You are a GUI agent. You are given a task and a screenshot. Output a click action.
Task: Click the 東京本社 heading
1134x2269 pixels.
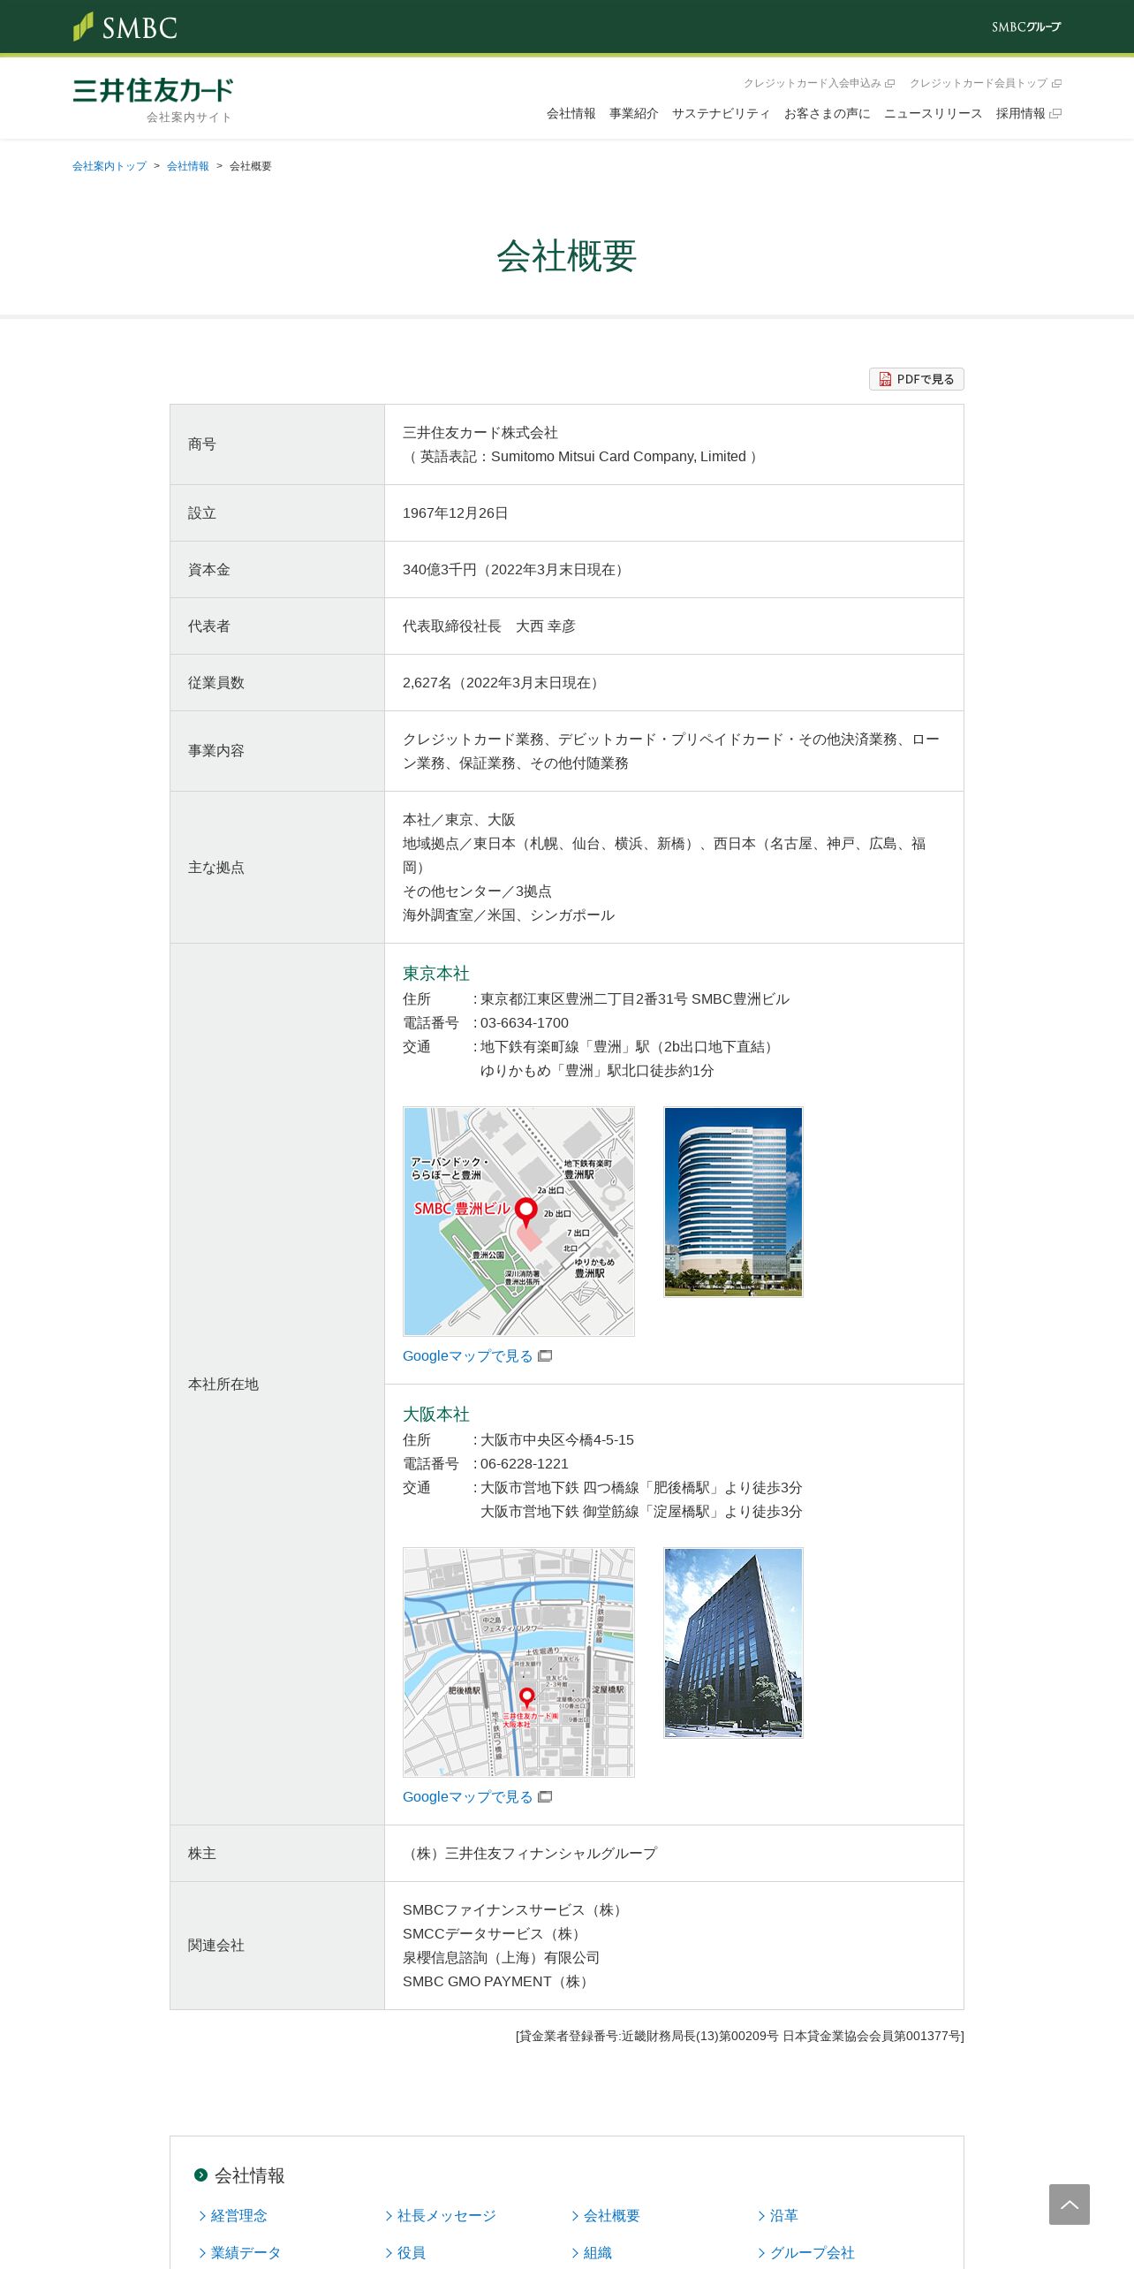click(436, 974)
